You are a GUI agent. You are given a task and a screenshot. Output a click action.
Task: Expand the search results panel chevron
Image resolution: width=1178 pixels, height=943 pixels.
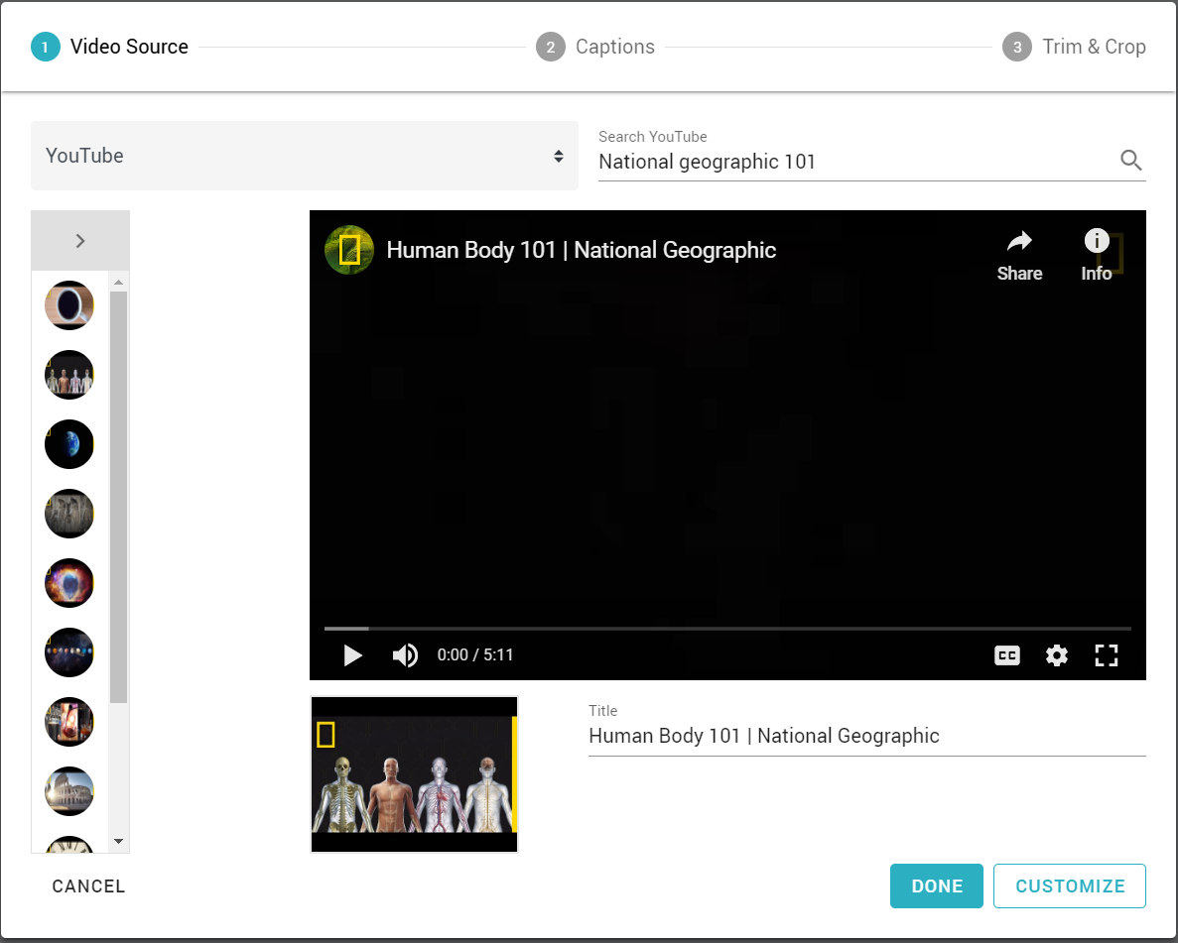click(x=80, y=240)
